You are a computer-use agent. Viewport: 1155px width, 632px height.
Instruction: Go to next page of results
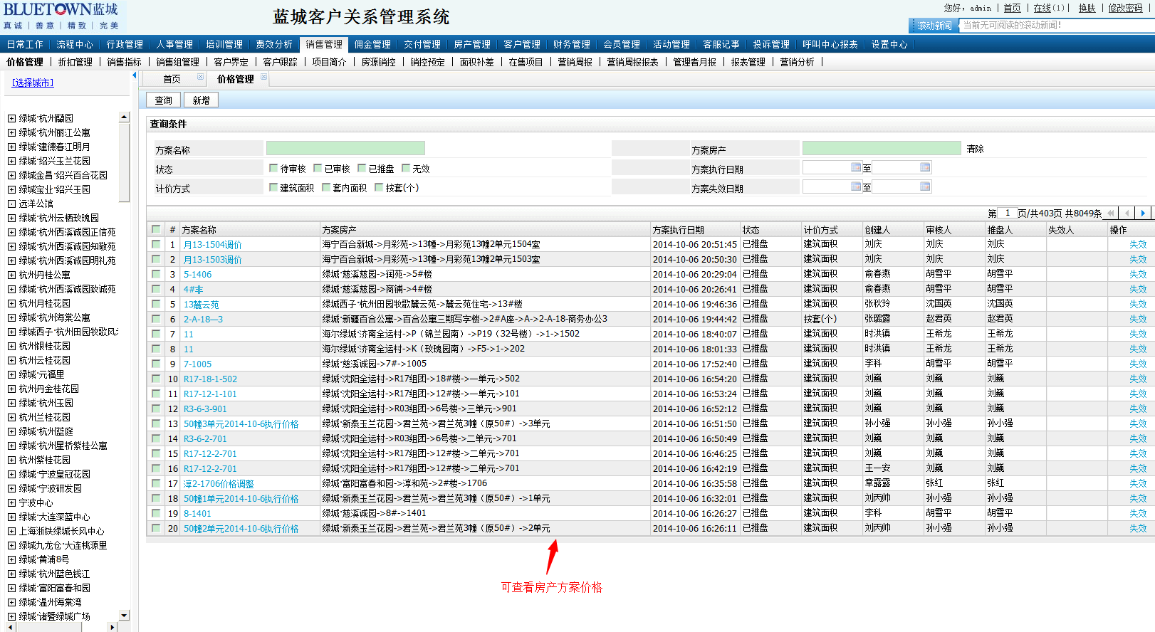click(1143, 213)
